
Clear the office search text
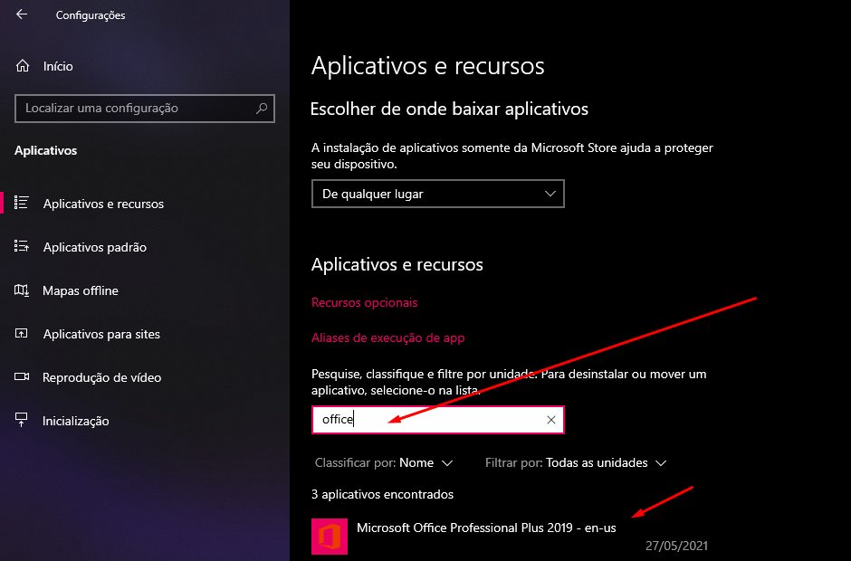tap(550, 420)
